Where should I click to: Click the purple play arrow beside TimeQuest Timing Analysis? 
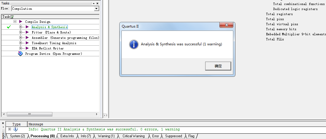click(27, 43)
